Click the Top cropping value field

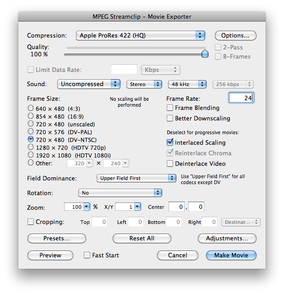click(x=99, y=222)
